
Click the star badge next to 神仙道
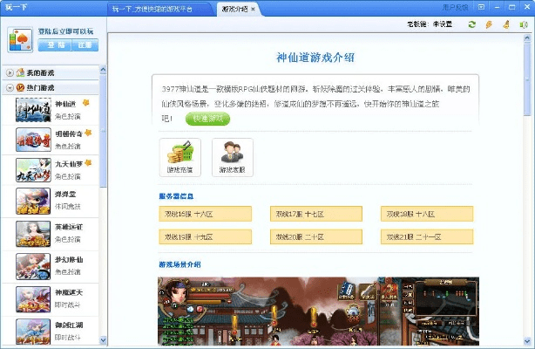(85, 103)
